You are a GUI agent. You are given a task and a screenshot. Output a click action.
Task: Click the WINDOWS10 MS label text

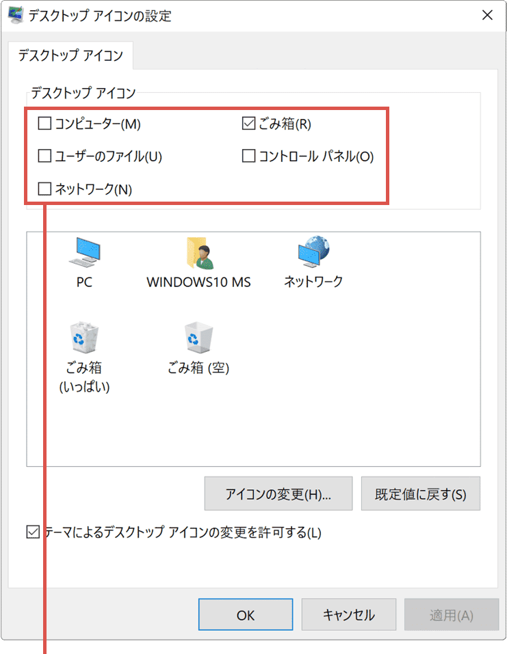click(x=199, y=282)
